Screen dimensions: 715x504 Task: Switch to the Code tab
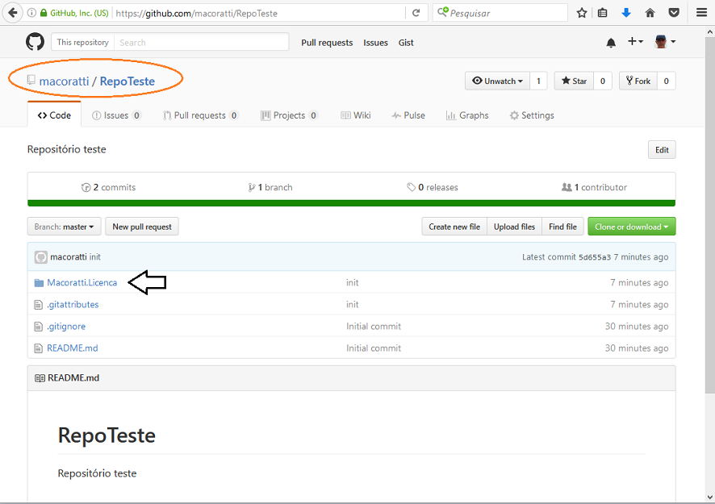pyautogui.click(x=54, y=115)
